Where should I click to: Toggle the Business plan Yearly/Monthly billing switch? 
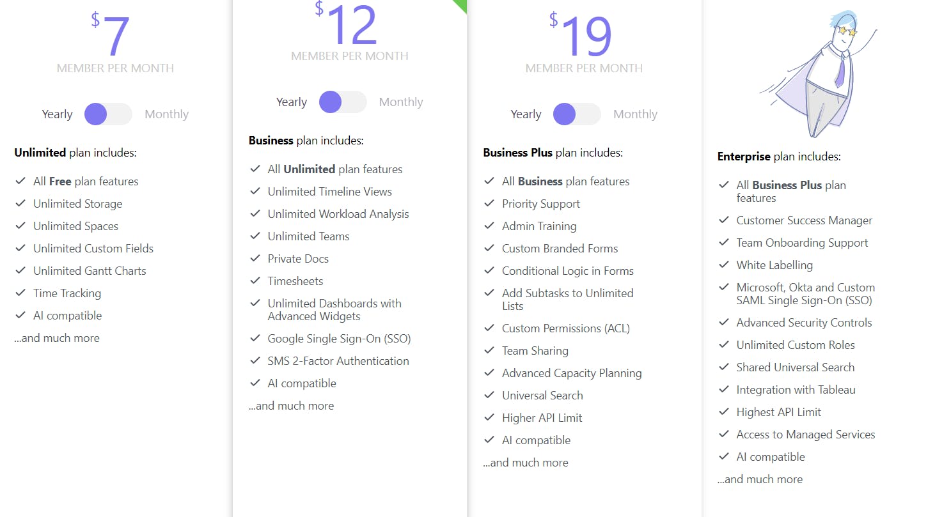point(343,102)
